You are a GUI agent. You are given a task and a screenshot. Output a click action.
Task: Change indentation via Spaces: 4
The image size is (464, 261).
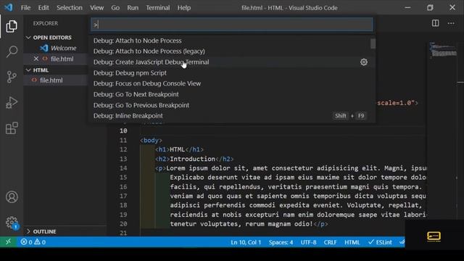tap(281, 242)
